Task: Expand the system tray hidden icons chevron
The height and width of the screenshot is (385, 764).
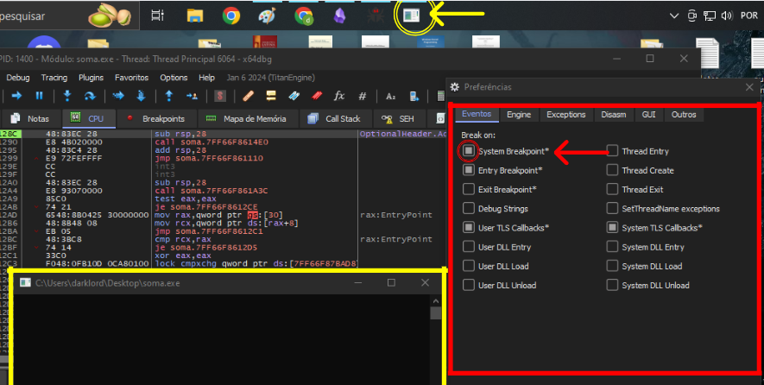Action: (674, 16)
